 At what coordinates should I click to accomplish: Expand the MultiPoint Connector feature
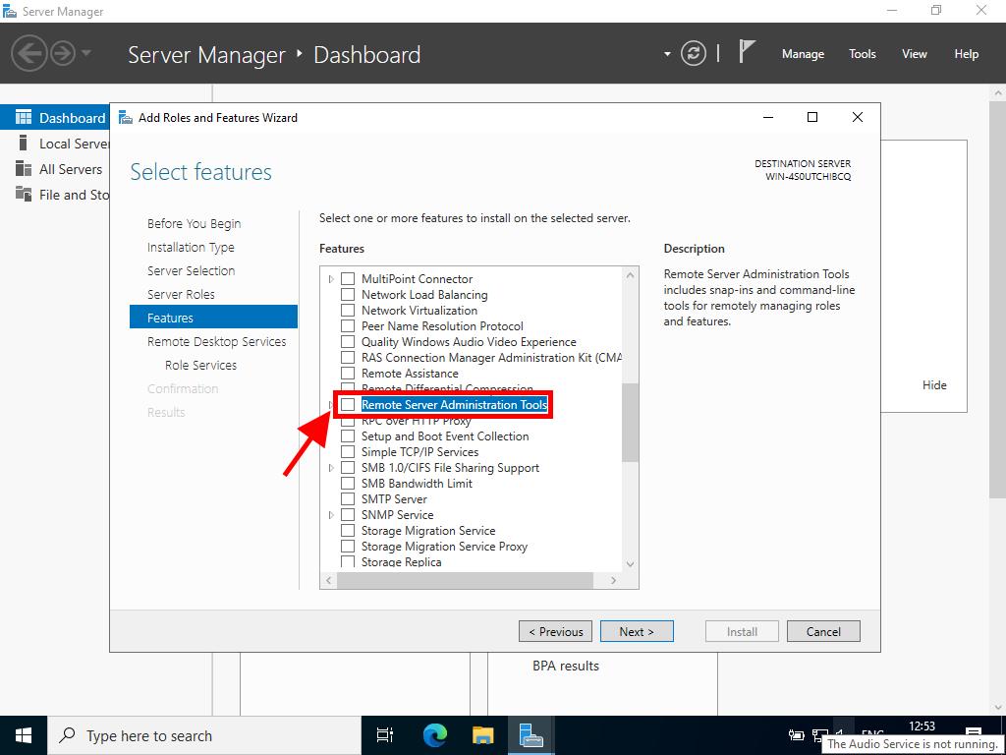tap(331, 279)
